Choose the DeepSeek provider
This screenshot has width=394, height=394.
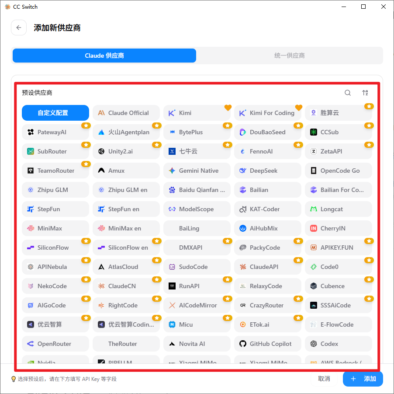[268, 171]
